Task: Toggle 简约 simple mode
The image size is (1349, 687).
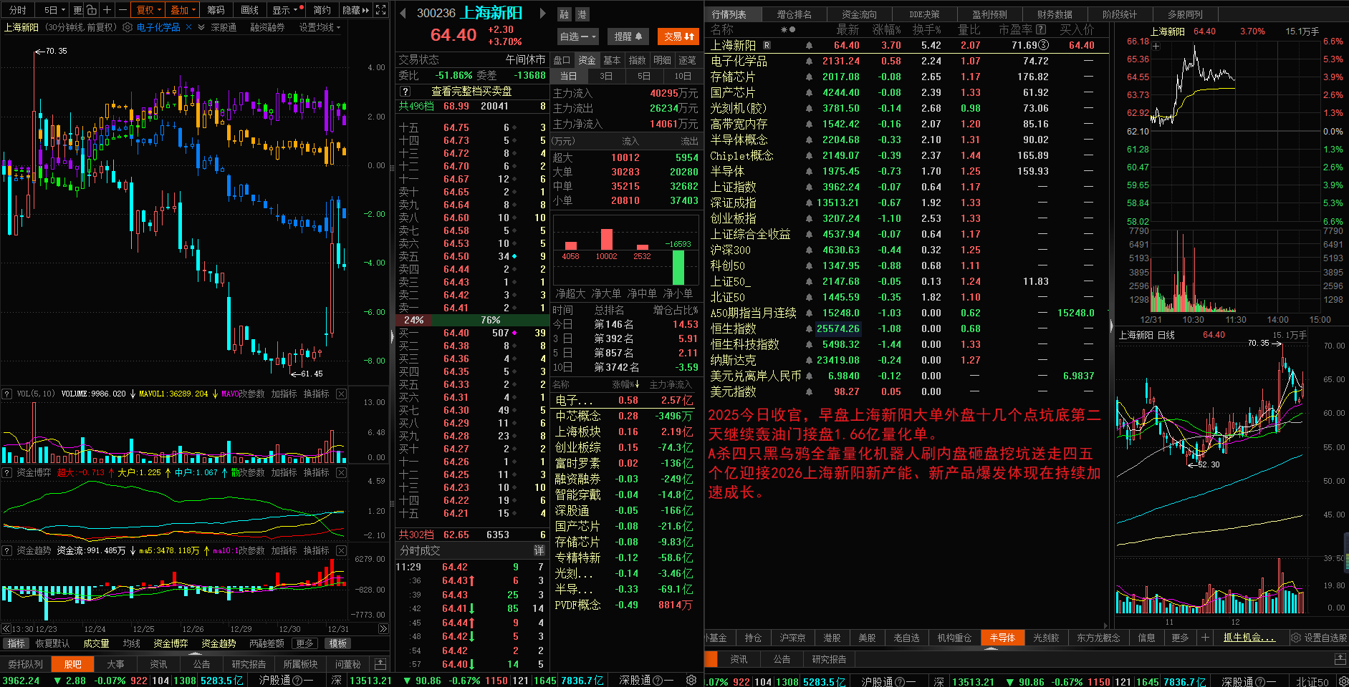Action: coord(322,10)
